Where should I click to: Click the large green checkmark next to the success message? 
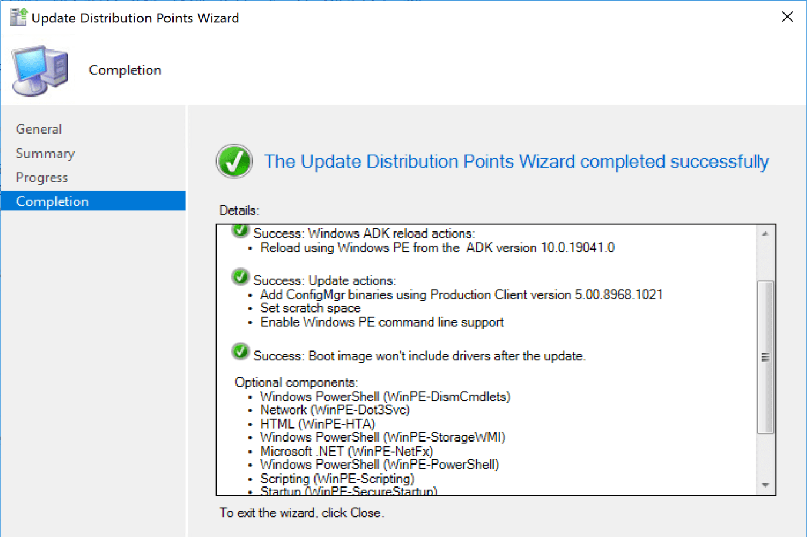(234, 161)
